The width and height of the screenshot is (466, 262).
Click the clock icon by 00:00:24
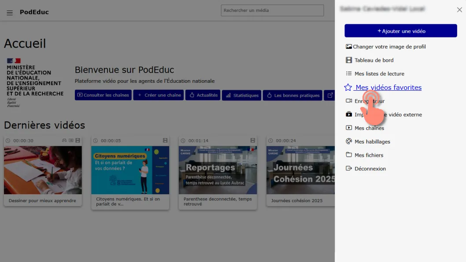[271, 140]
